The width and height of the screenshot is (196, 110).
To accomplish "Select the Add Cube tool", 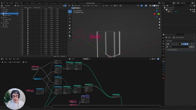I will tap(70, 39).
